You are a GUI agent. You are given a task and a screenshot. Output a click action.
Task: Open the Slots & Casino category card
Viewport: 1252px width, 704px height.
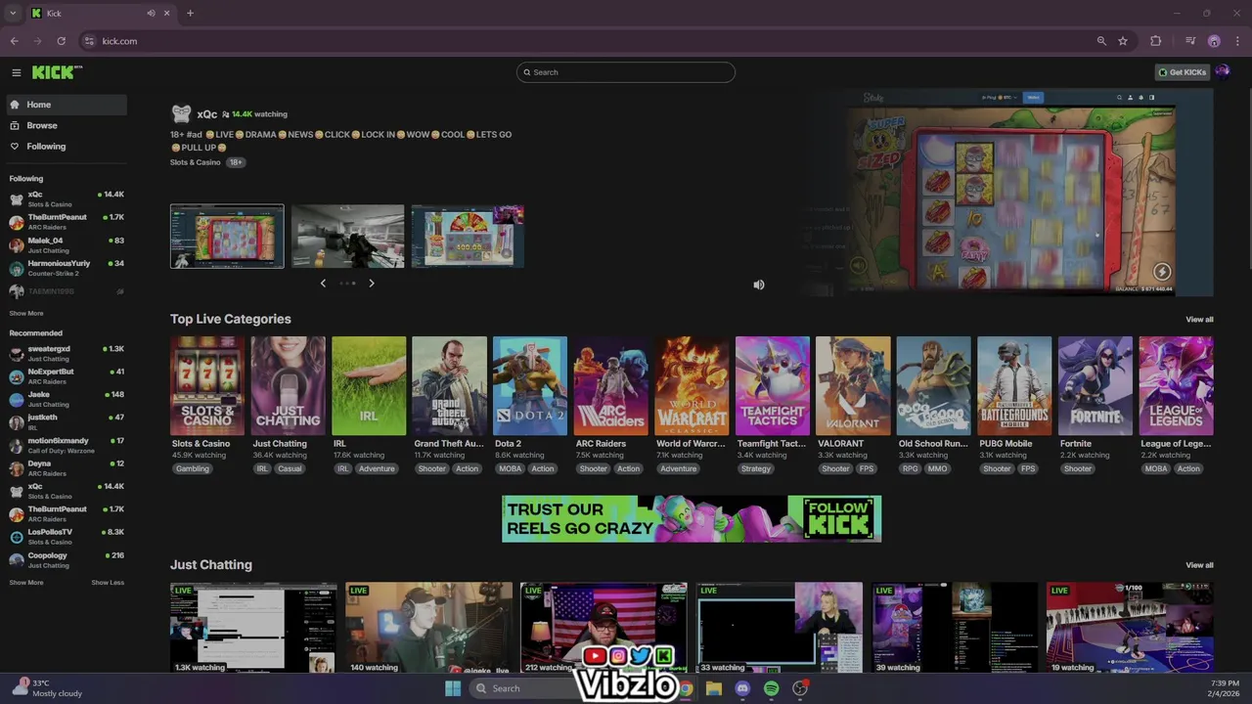point(207,386)
